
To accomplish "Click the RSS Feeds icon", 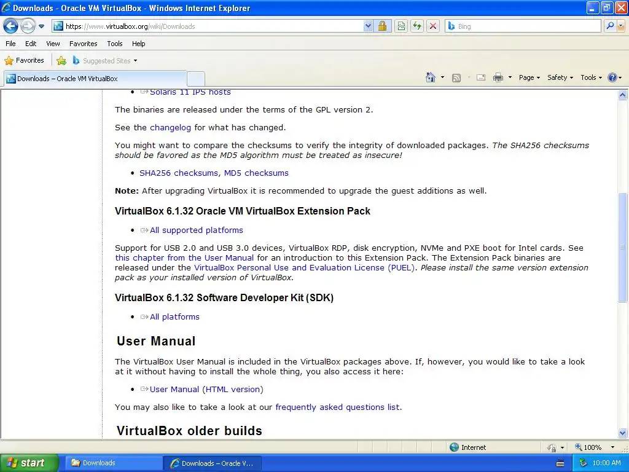I will pos(456,78).
